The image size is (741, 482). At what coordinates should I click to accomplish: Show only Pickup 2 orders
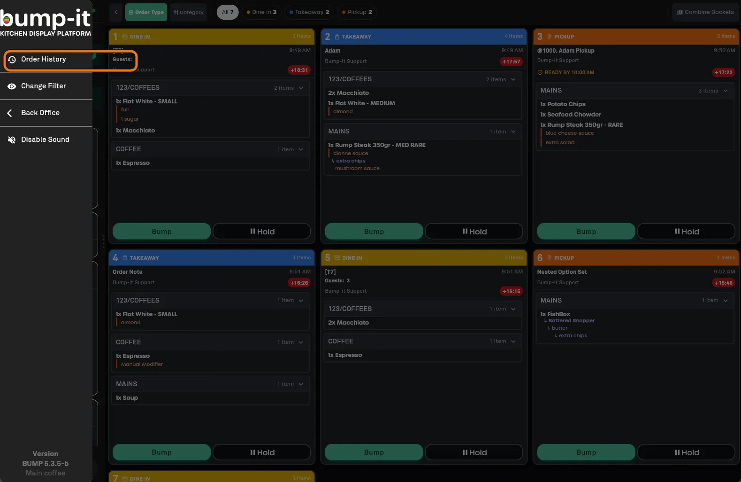357,12
